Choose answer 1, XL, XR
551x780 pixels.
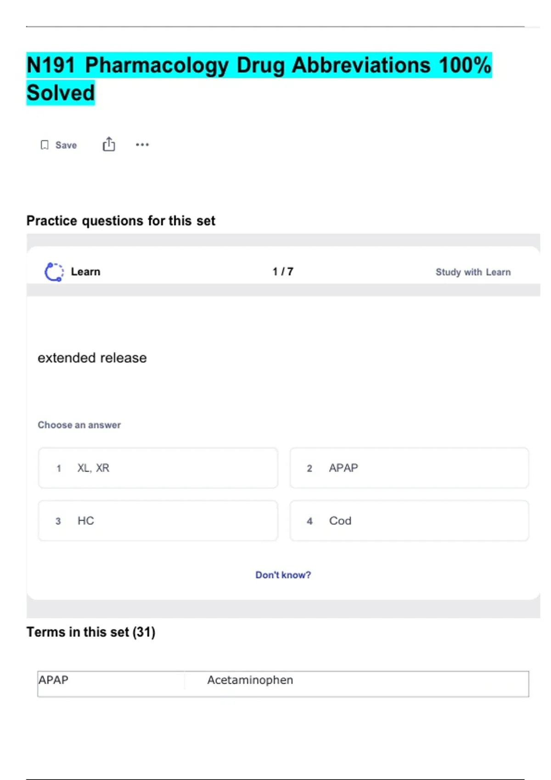(x=158, y=468)
